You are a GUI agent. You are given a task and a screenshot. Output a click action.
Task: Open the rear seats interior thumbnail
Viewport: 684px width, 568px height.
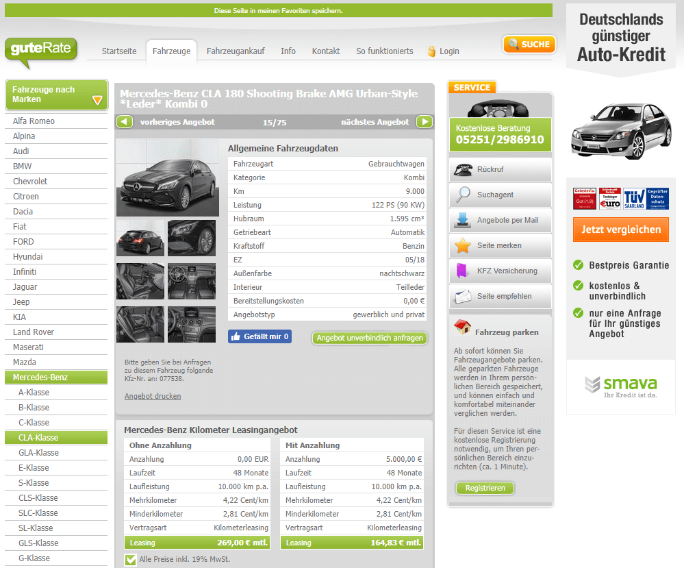click(140, 324)
